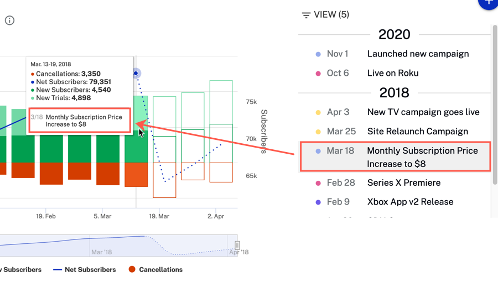
Task: Click the pink dot beside Oct 6
Action: pyautogui.click(x=318, y=74)
